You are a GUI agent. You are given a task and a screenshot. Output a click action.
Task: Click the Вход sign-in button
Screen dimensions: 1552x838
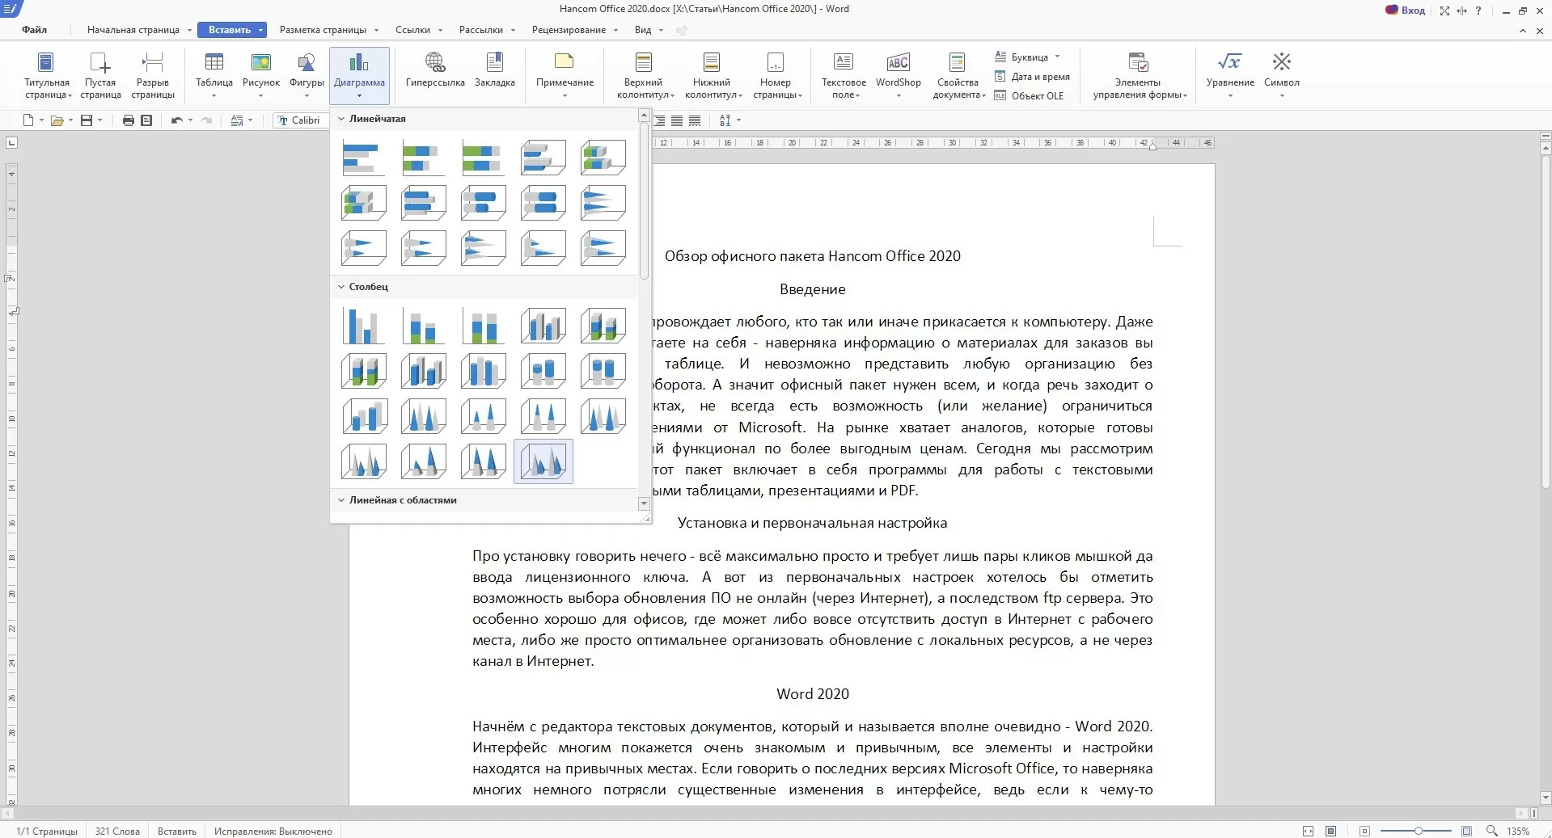click(x=1406, y=11)
